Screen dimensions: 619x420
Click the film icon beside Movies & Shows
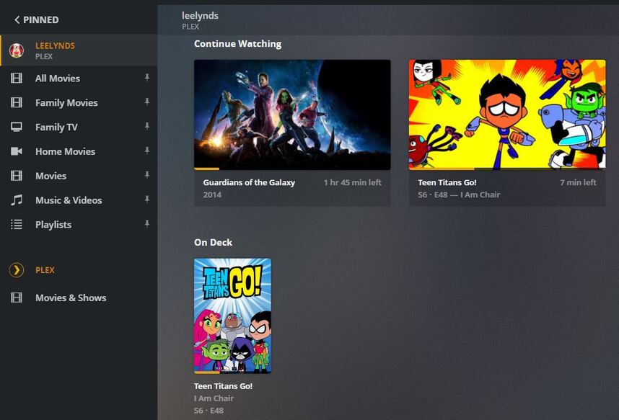coord(16,298)
